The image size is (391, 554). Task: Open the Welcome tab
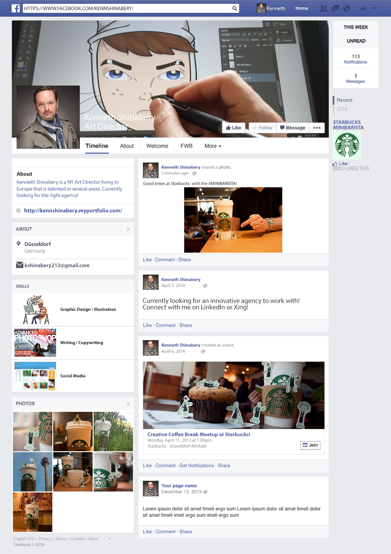[x=157, y=146]
